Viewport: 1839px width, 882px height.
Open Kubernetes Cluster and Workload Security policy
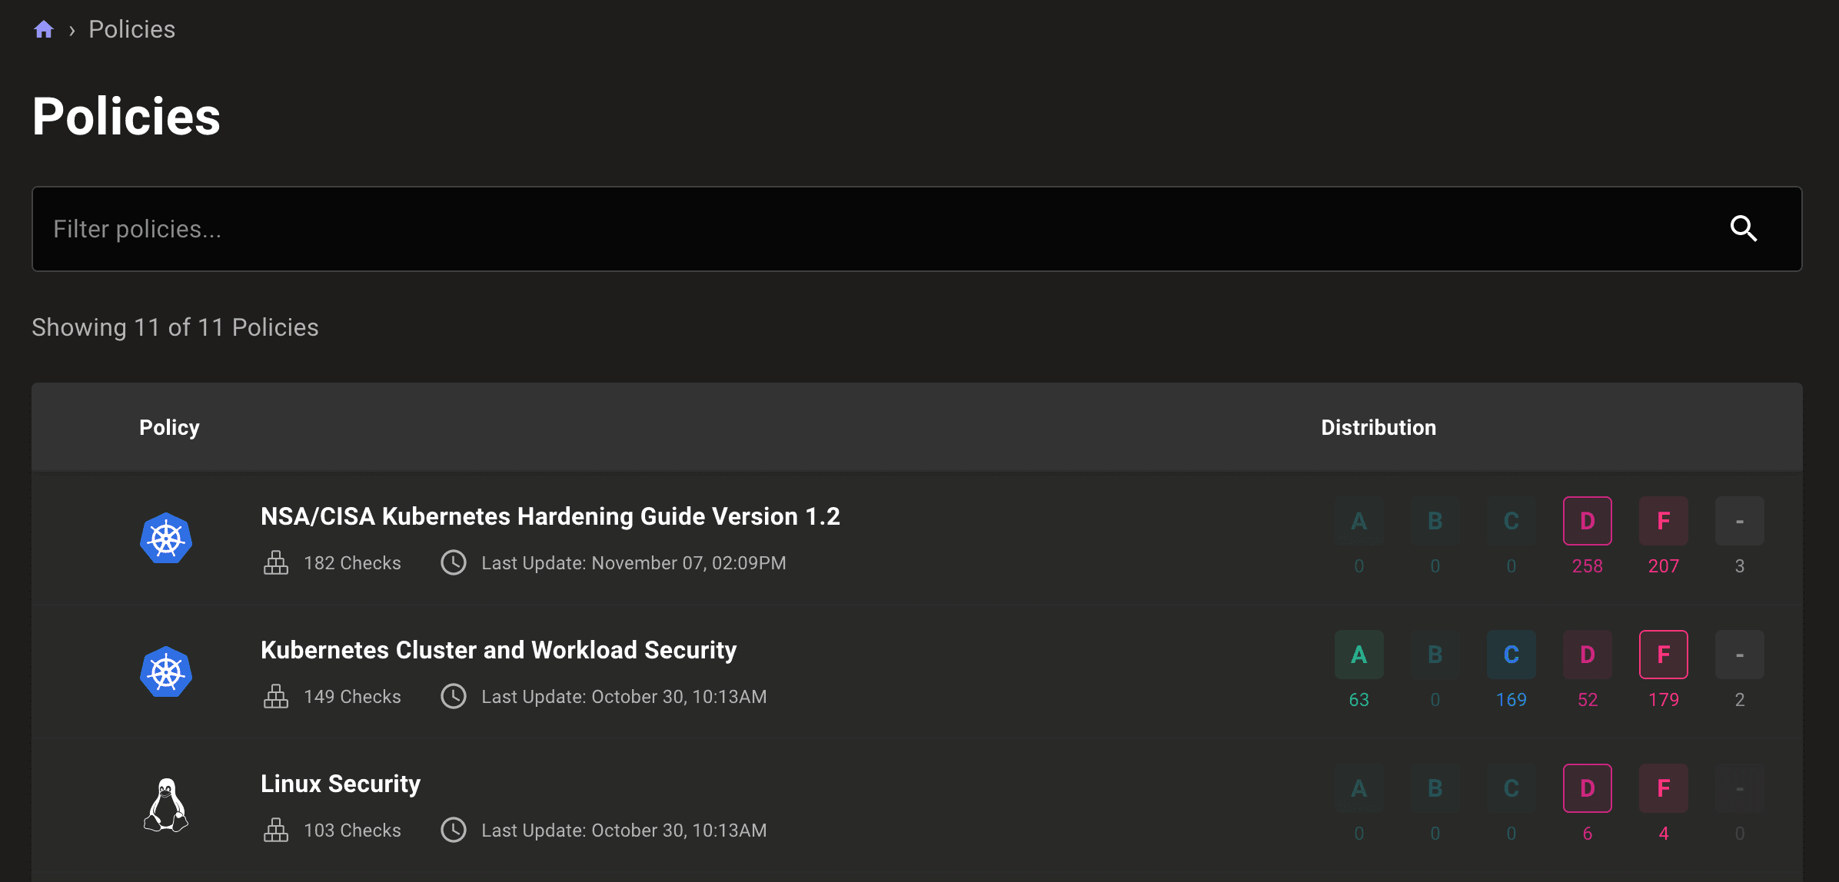(x=498, y=650)
